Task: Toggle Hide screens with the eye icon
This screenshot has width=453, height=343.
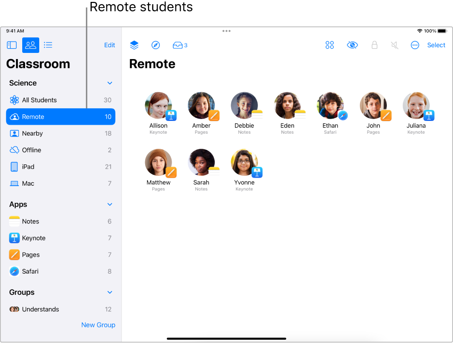Action: click(352, 45)
